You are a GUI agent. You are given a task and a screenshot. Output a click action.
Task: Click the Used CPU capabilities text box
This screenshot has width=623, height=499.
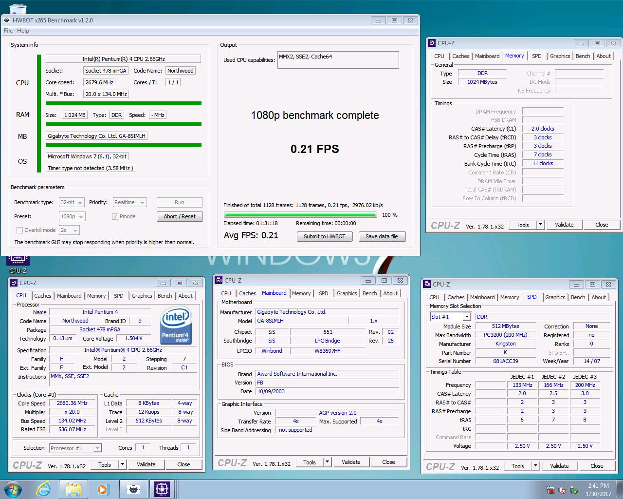[x=338, y=60]
